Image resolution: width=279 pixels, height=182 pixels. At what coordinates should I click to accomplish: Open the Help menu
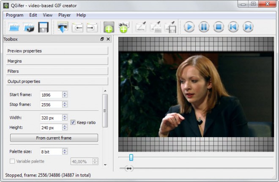click(81, 15)
